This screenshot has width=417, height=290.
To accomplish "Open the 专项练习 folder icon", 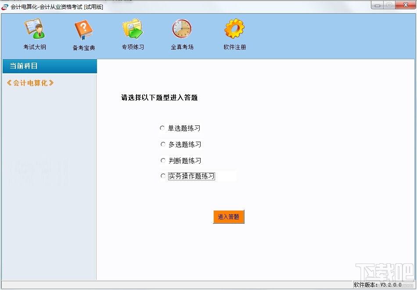I will click(x=133, y=29).
